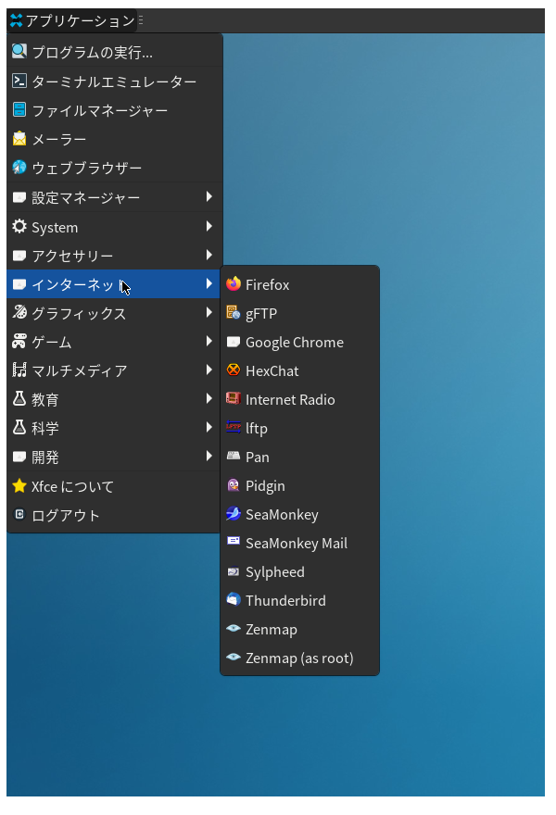556x815 pixels.
Task: Click the Firefox icon in the submenu
Action: coord(234,283)
